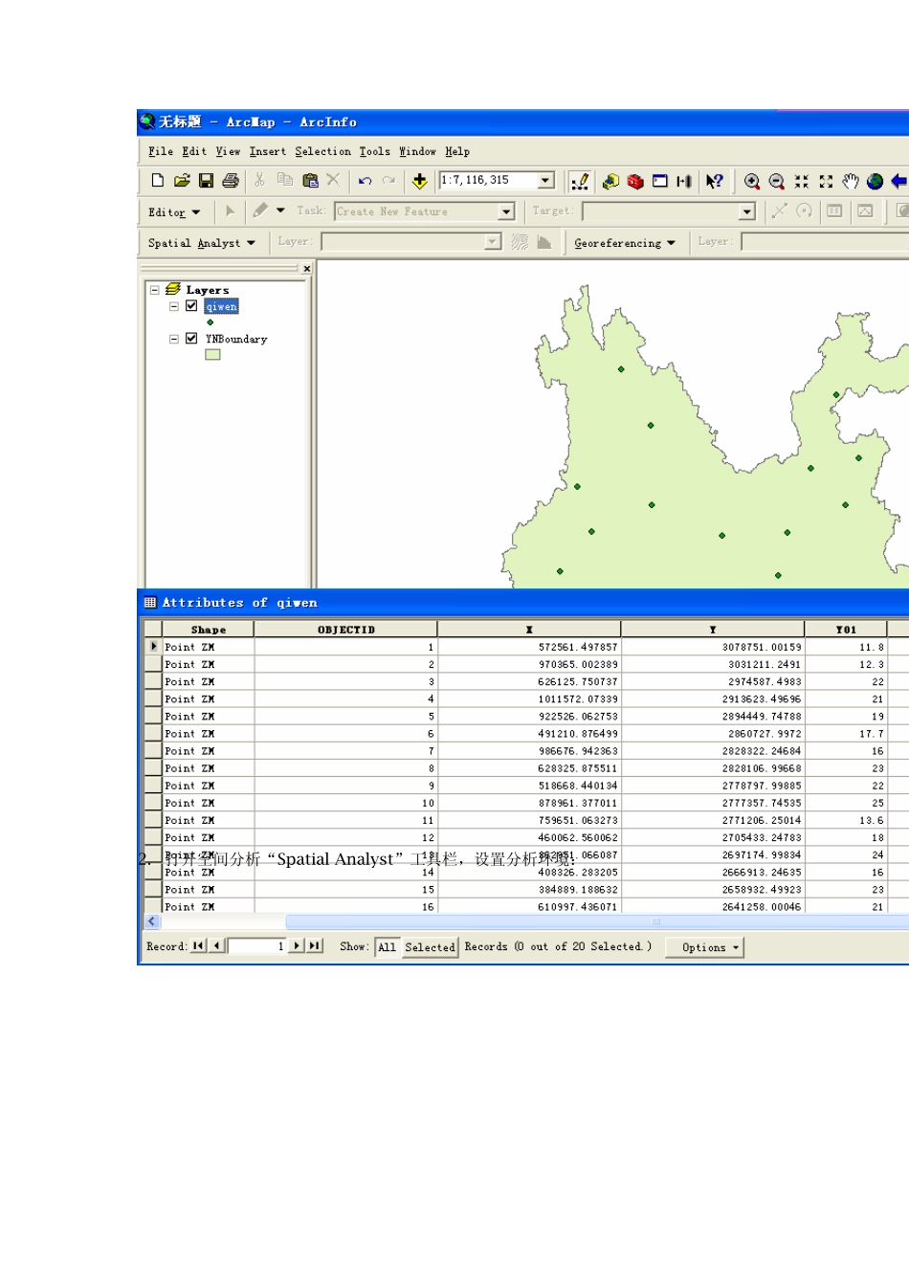909x1286 pixels.
Task: Toggle visibility of the YNBoundary layer
Action: (191, 339)
